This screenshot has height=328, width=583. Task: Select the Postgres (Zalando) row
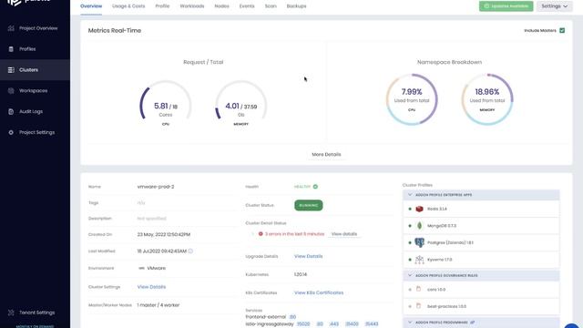[x=481, y=242]
